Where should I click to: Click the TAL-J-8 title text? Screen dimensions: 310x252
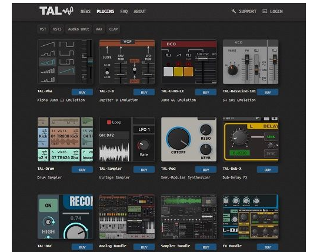tap(106, 91)
